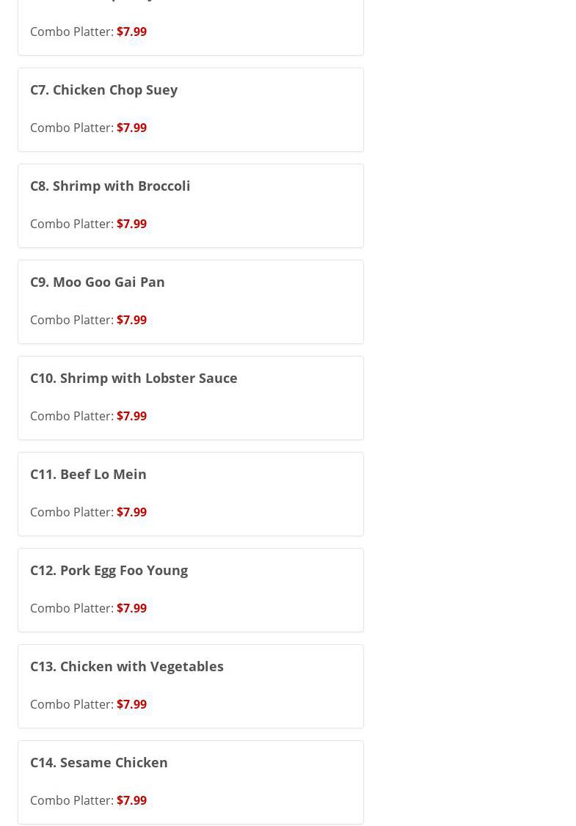Click Combo Platter label under Moo Goo Gai Pan
The height and width of the screenshot is (826, 576).
[71, 320]
